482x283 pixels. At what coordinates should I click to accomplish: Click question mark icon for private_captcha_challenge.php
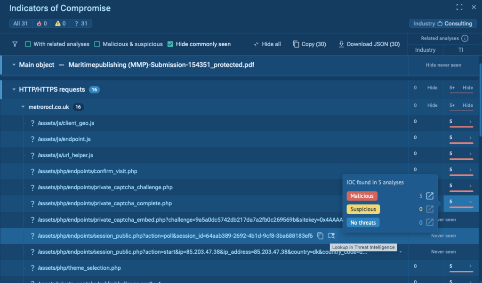tap(32, 187)
